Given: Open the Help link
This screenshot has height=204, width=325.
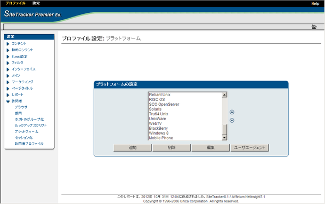Looking at the screenshot, I should (315, 4).
